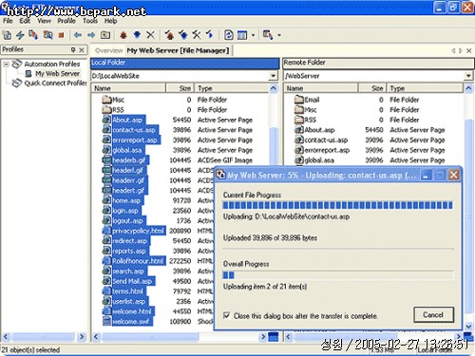This screenshot has width=475, height=356.
Task: Collapse the Automation Profiles tree node
Action: point(6,64)
